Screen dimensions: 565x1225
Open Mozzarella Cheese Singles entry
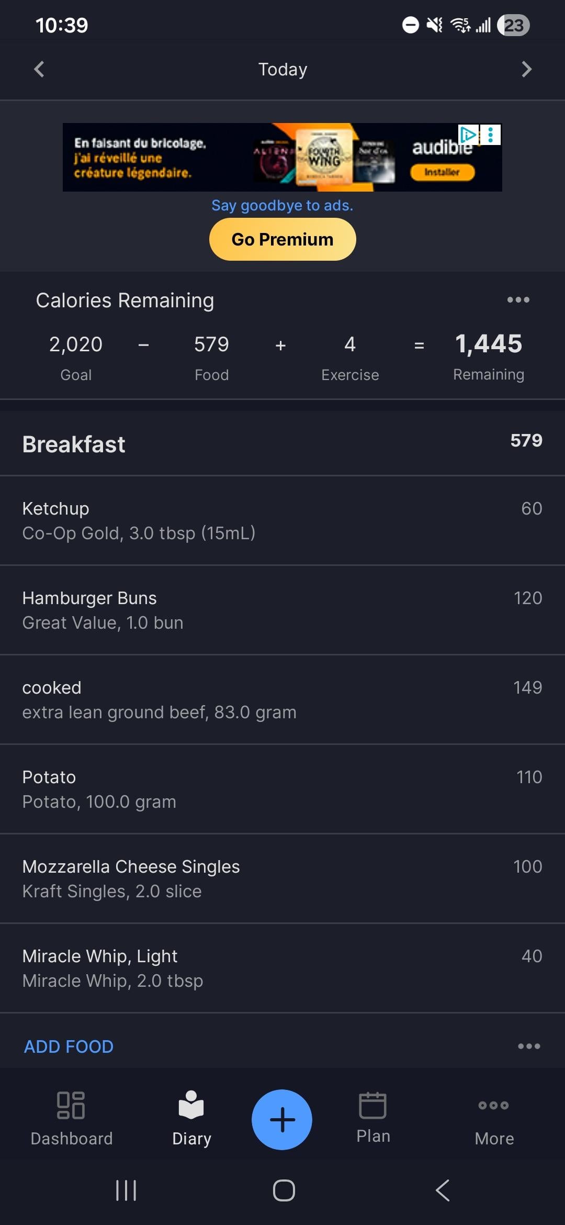click(282, 878)
